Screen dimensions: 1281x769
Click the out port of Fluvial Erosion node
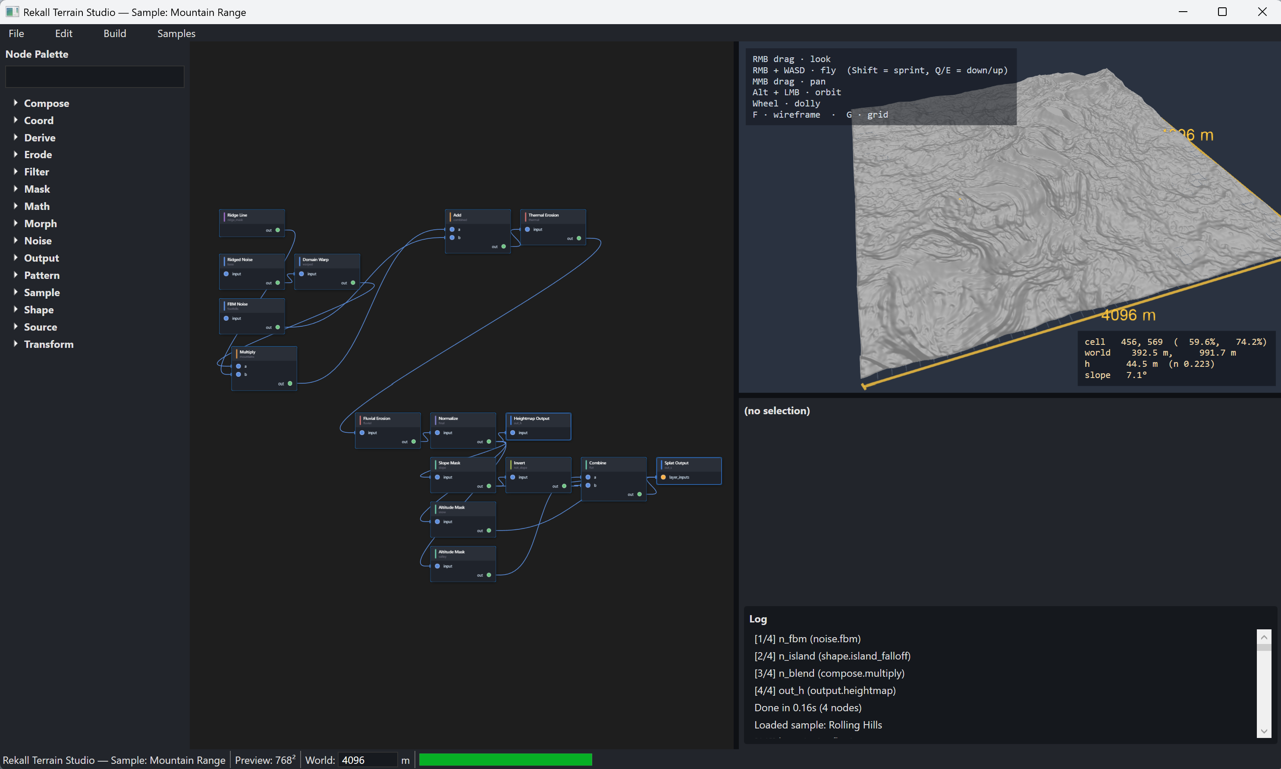(x=413, y=442)
